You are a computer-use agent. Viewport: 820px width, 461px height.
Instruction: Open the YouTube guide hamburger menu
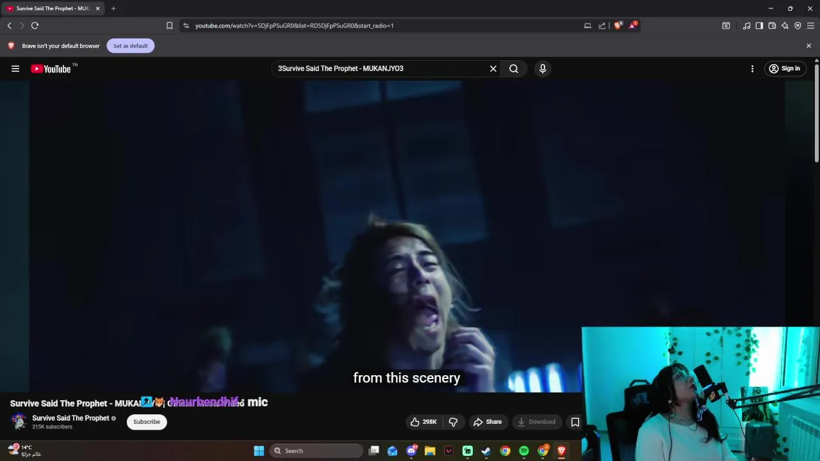pyautogui.click(x=15, y=69)
